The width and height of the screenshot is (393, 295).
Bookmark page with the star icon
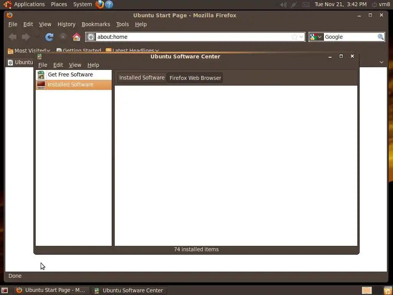click(x=294, y=37)
